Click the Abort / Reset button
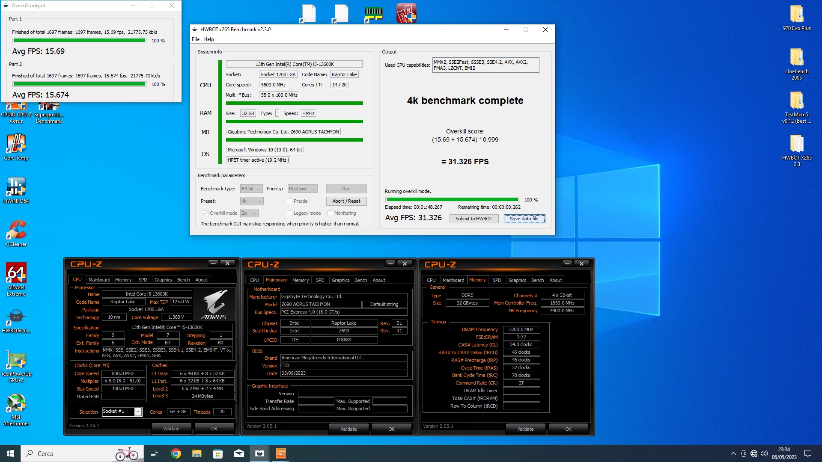This screenshot has width=822, height=462. 346,201
